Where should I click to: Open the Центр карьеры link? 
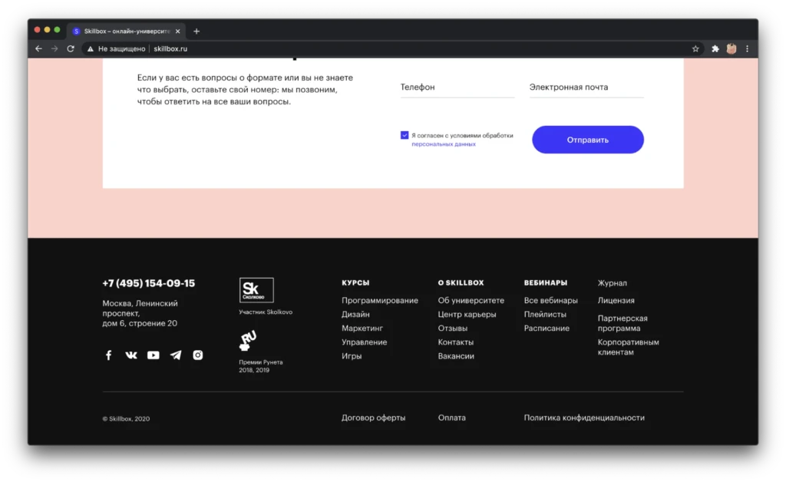pyautogui.click(x=467, y=314)
